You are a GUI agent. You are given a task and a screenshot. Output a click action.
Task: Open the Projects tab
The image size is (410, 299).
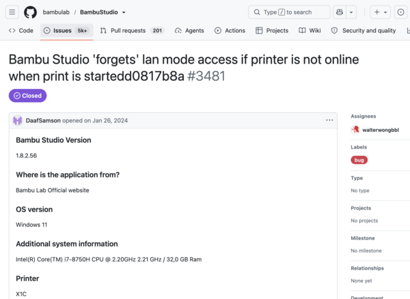coord(272,31)
